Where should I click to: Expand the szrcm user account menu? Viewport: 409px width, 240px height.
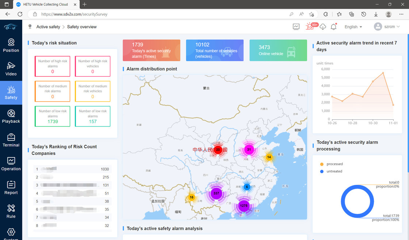[387, 27]
